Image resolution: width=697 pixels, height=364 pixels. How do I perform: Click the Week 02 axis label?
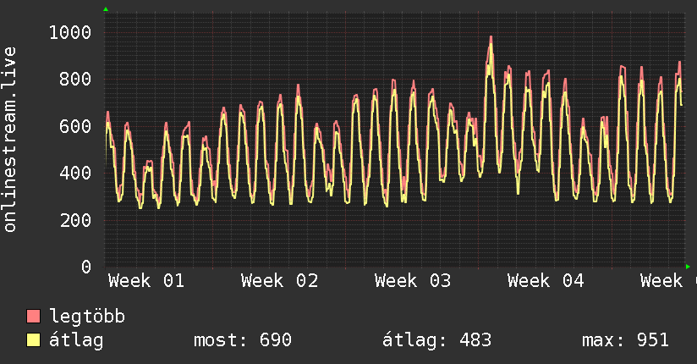[280, 281]
